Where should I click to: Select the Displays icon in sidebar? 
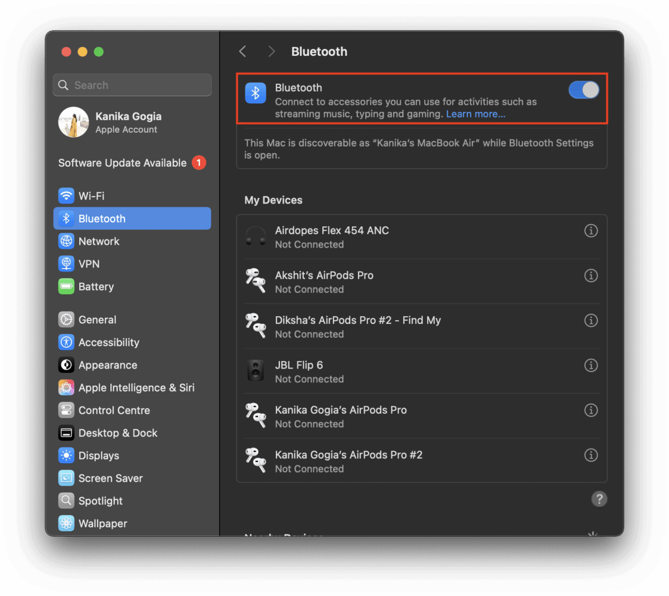[66, 456]
